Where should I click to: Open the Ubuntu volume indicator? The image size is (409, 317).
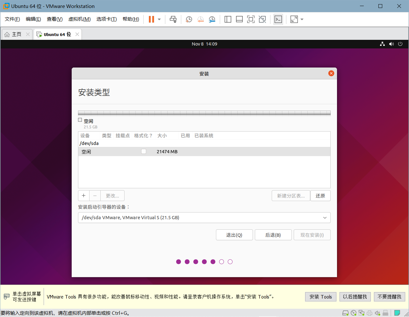coord(391,44)
